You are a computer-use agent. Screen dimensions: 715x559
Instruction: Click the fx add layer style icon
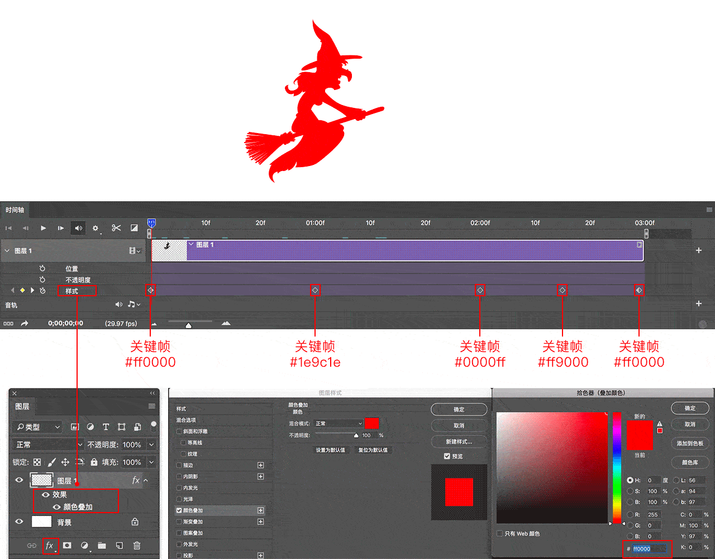(50, 546)
